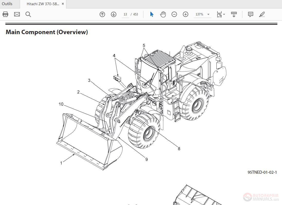Enable the Hand pan tool
The height and width of the screenshot is (205, 282).
pos(163,14)
